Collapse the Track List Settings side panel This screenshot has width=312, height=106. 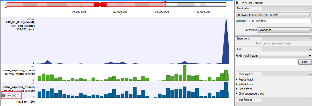tap(237, 3)
